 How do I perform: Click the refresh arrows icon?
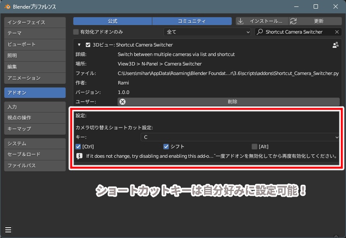point(293,21)
